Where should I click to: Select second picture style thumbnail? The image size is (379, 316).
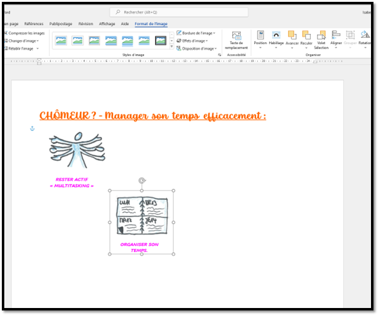77,41
